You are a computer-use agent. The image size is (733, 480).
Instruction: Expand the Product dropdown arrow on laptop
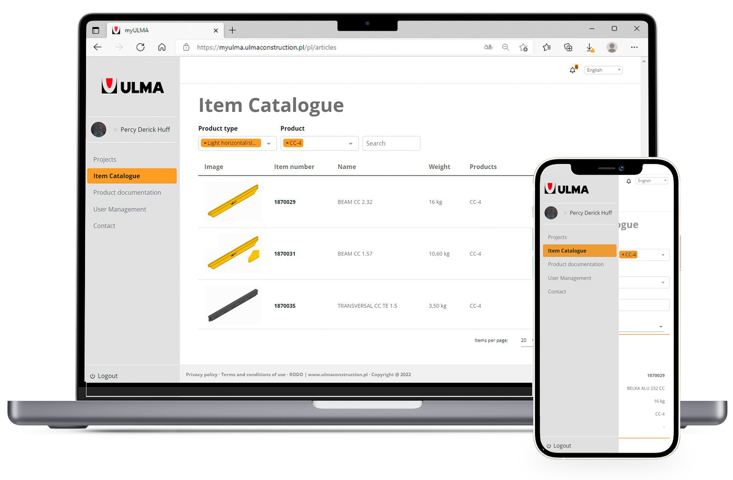pos(350,144)
